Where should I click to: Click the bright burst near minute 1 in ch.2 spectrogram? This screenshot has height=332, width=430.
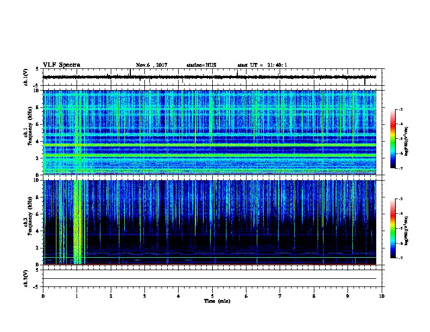pos(78,222)
